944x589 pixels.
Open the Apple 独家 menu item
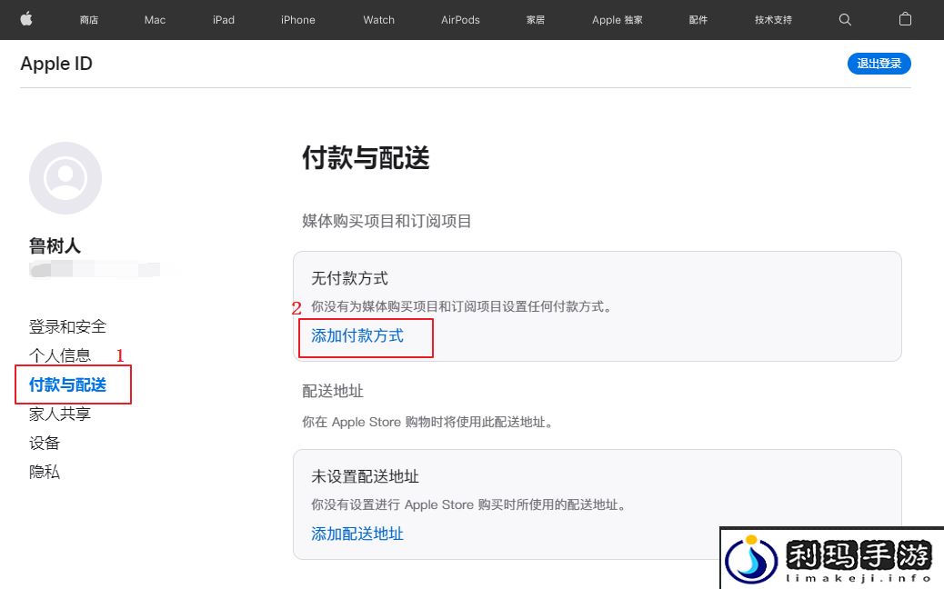(618, 20)
